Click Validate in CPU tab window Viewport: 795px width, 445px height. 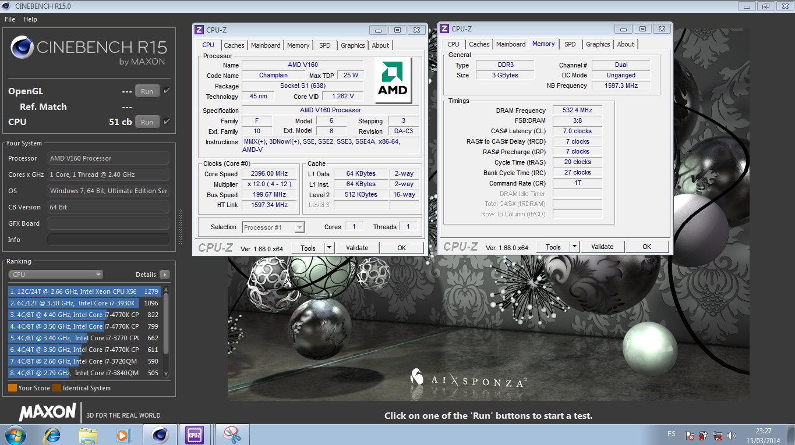coord(357,248)
